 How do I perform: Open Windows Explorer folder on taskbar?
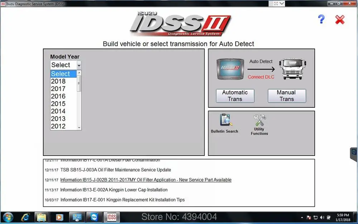coord(42,218)
